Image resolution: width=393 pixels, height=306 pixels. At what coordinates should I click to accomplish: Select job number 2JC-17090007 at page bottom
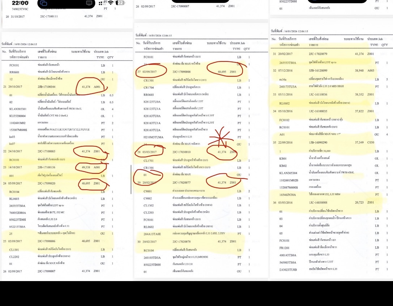[x=46, y=271]
